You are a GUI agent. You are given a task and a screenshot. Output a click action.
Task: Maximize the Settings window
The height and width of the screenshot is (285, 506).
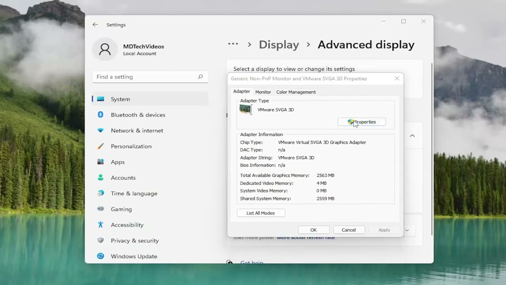403,21
